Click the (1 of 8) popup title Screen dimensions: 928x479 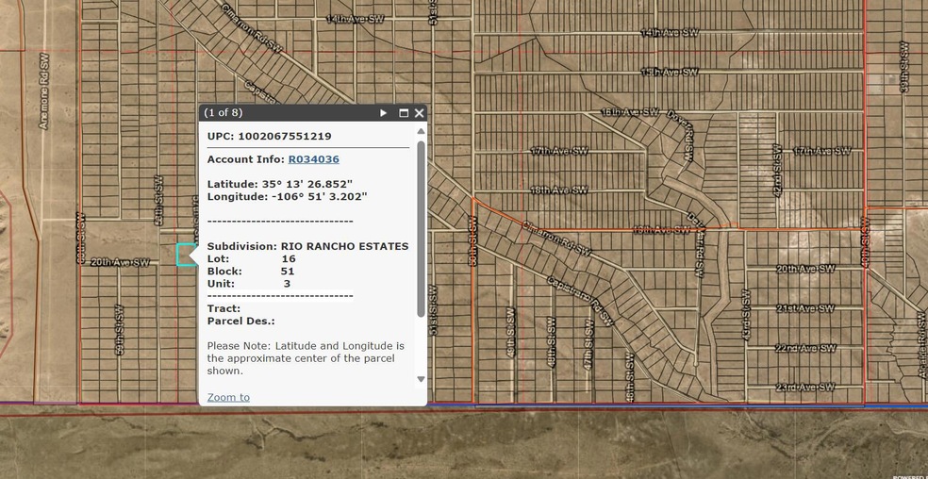pyautogui.click(x=224, y=113)
